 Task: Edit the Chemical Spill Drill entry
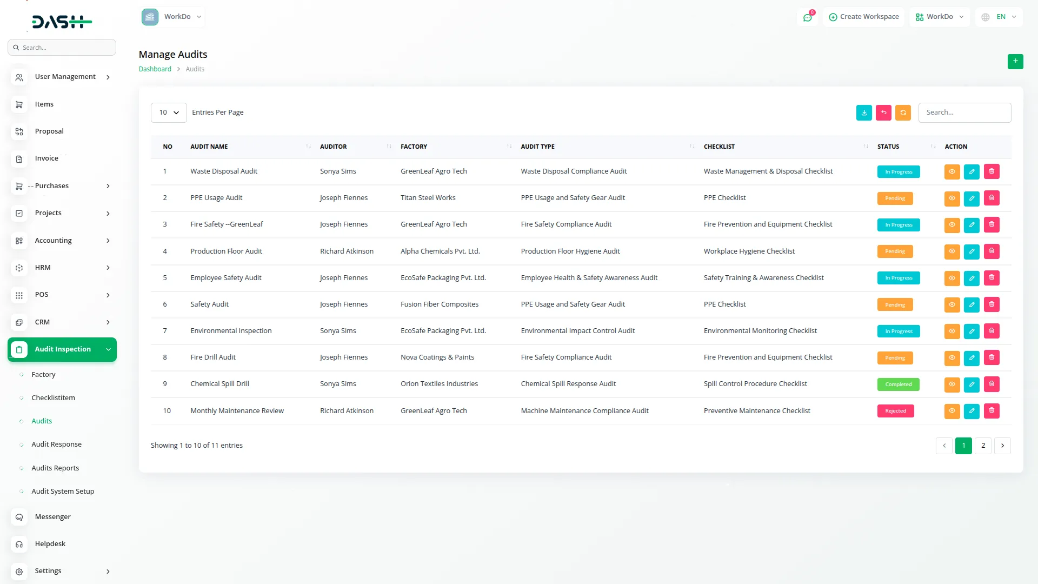972,384
